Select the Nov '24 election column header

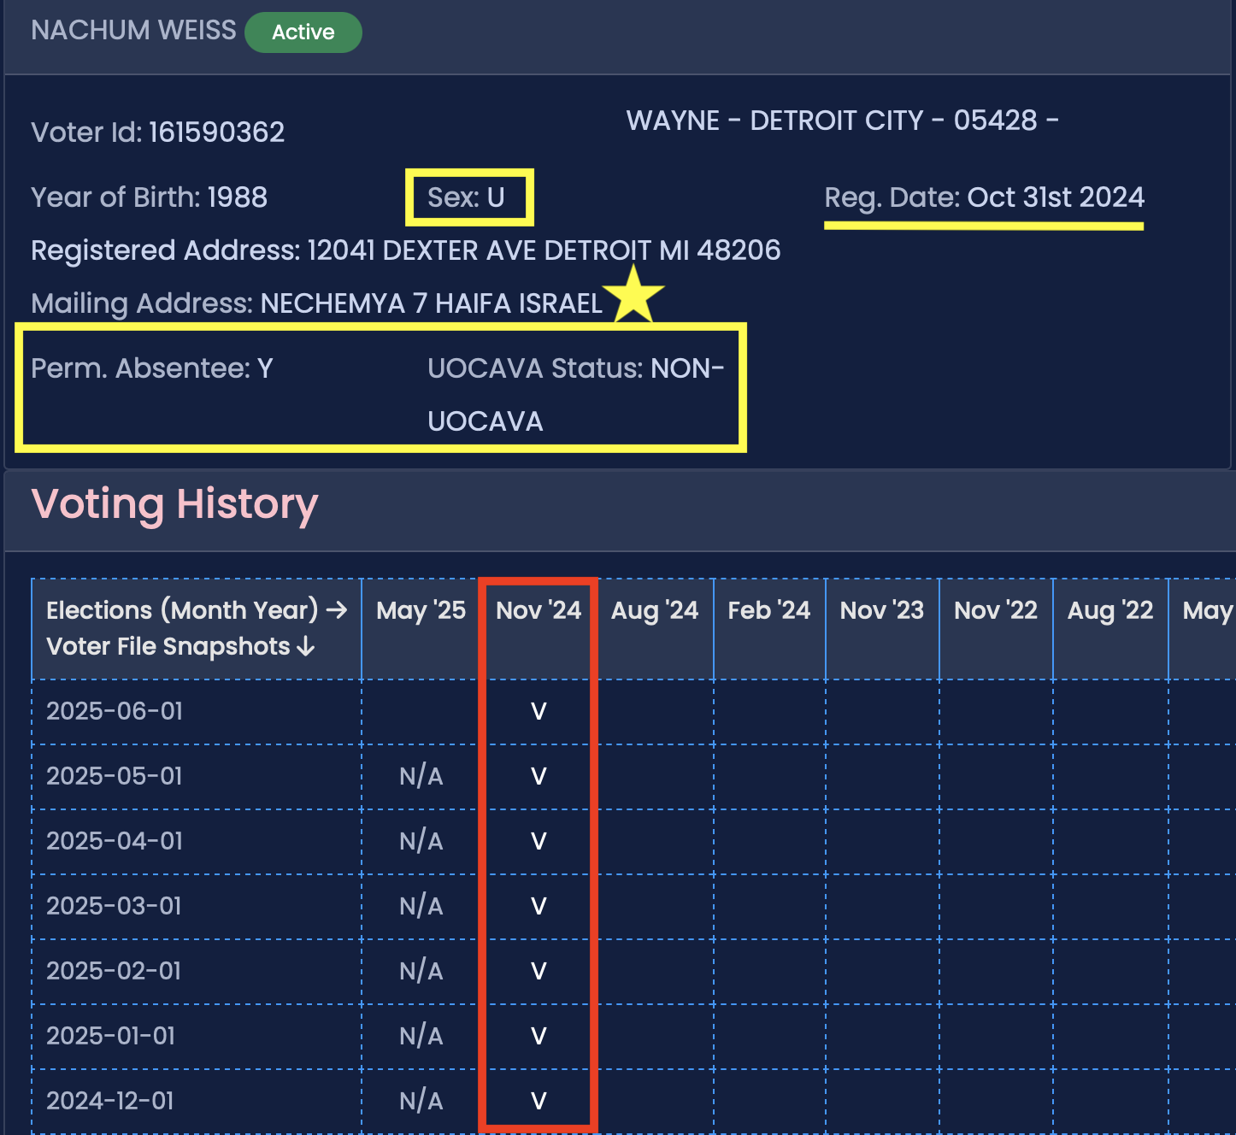(x=538, y=610)
